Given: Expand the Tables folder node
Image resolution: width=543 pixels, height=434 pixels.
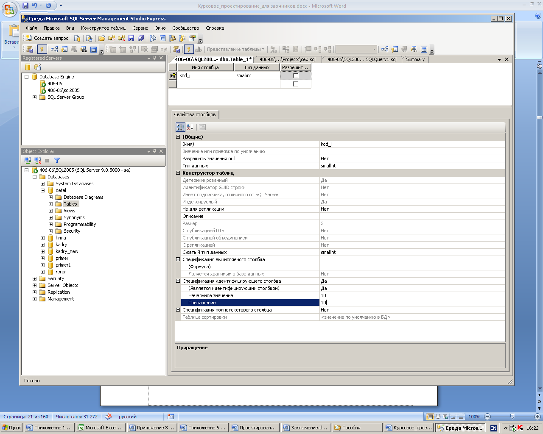Looking at the screenshot, I should (x=50, y=204).
